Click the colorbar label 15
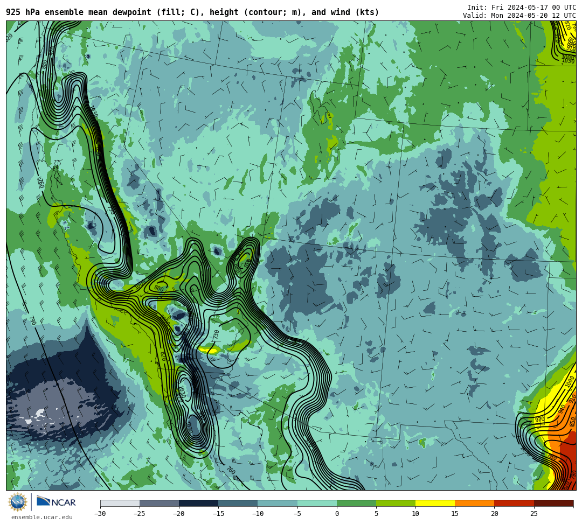 click(455, 514)
